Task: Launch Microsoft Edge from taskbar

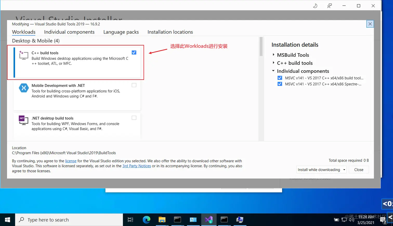Action: point(146,220)
